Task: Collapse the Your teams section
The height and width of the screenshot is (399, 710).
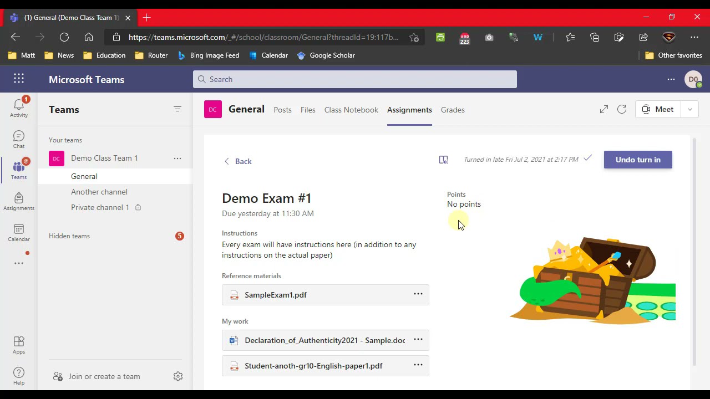Action: click(x=65, y=140)
